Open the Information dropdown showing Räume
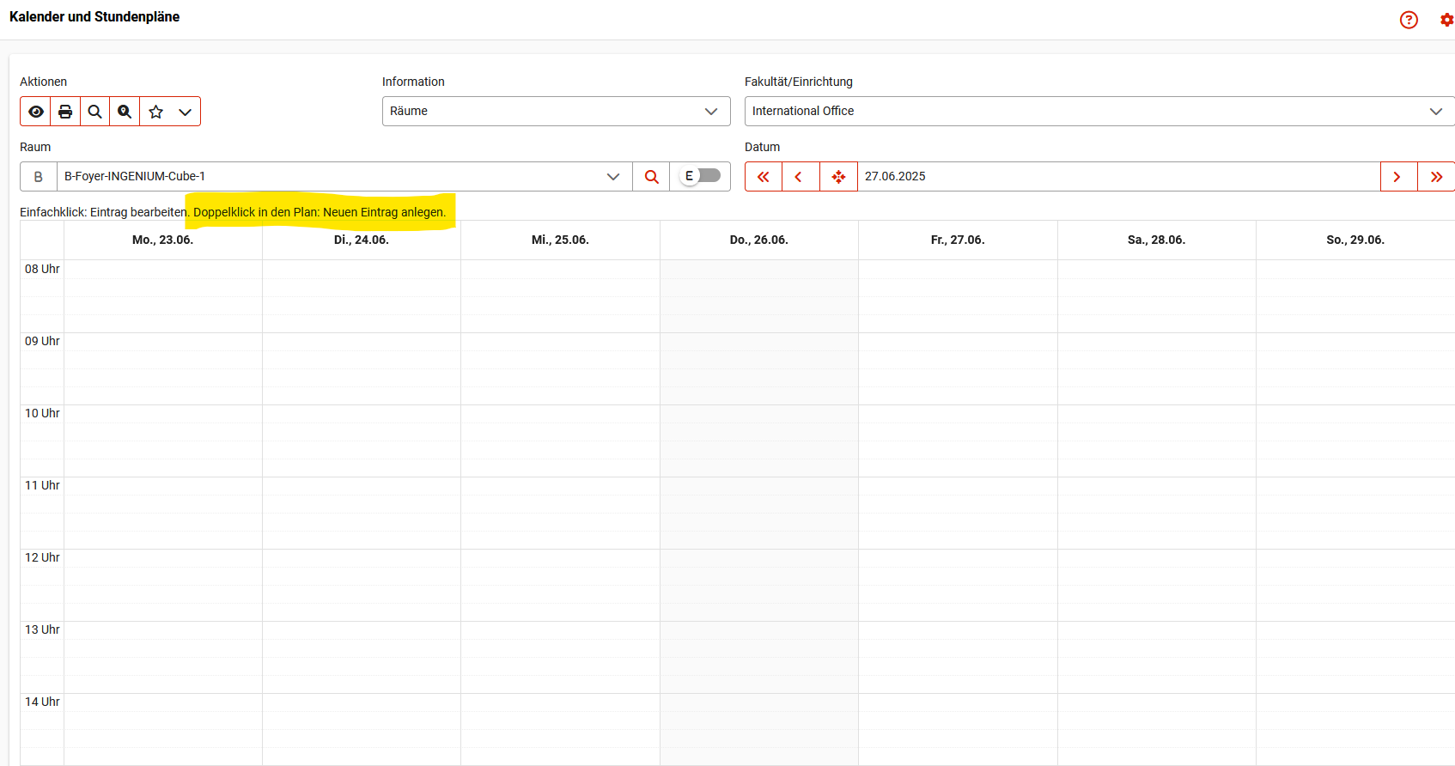The width and height of the screenshot is (1455, 766). (x=556, y=111)
